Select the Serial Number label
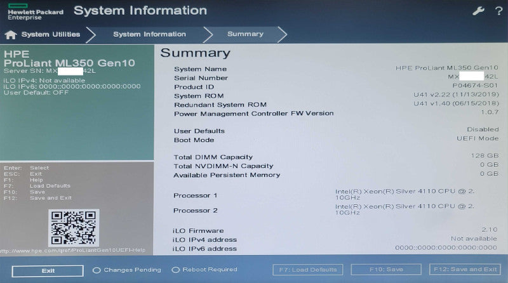This screenshot has width=508, height=283. [x=201, y=78]
